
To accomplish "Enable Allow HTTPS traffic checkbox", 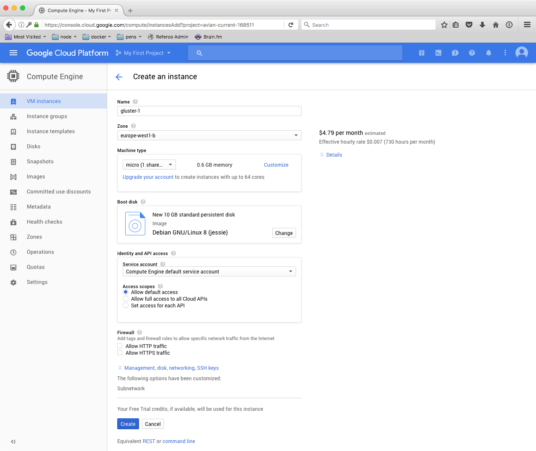I will [x=120, y=353].
